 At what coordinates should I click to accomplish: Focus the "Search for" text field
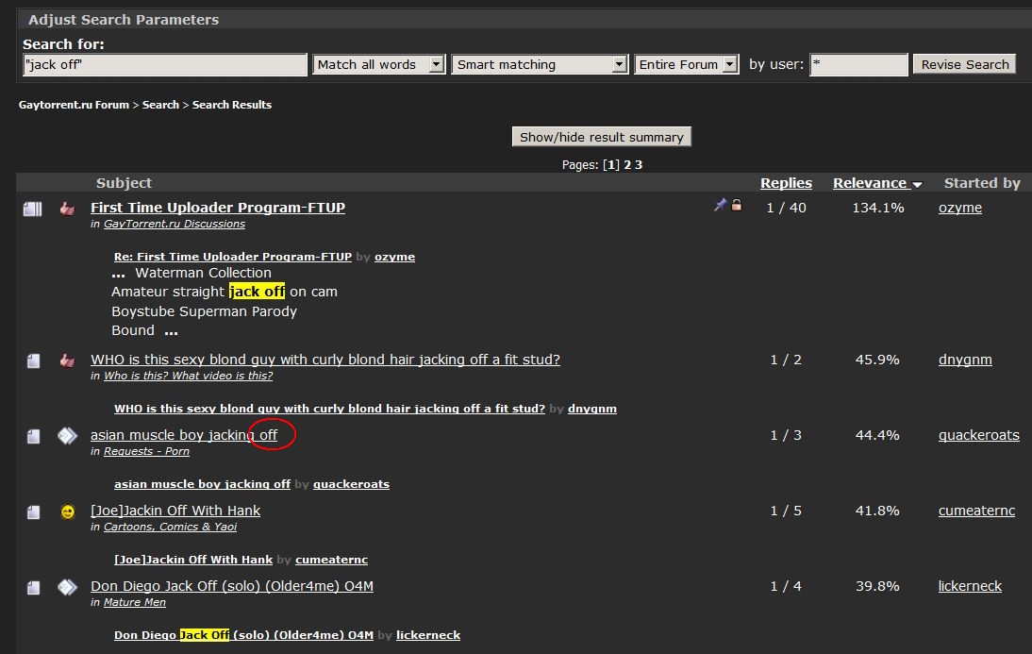pos(165,64)
